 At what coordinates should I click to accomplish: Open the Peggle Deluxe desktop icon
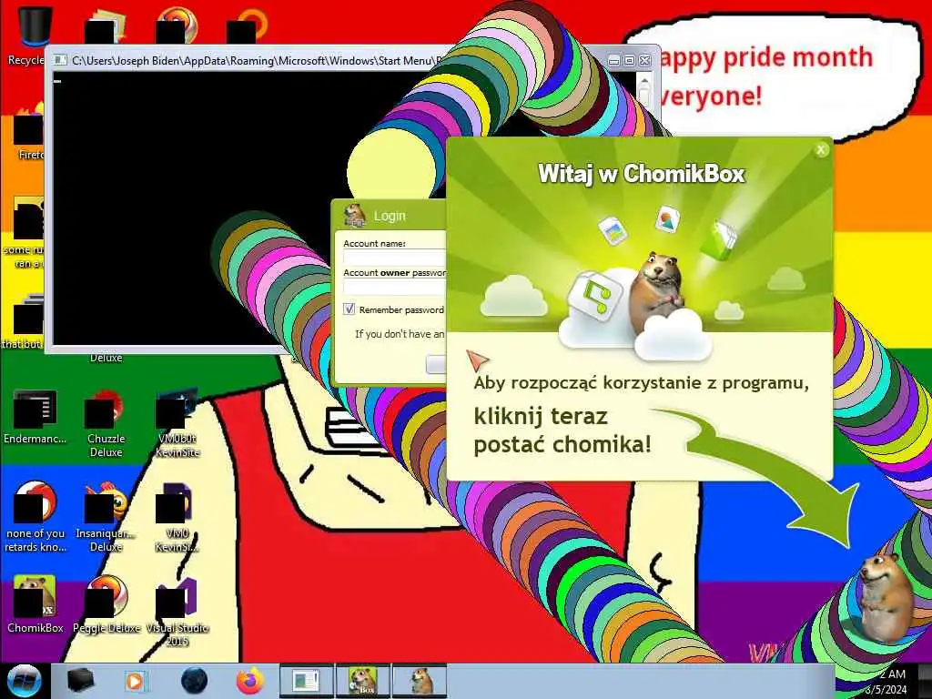tap(106, 604)
